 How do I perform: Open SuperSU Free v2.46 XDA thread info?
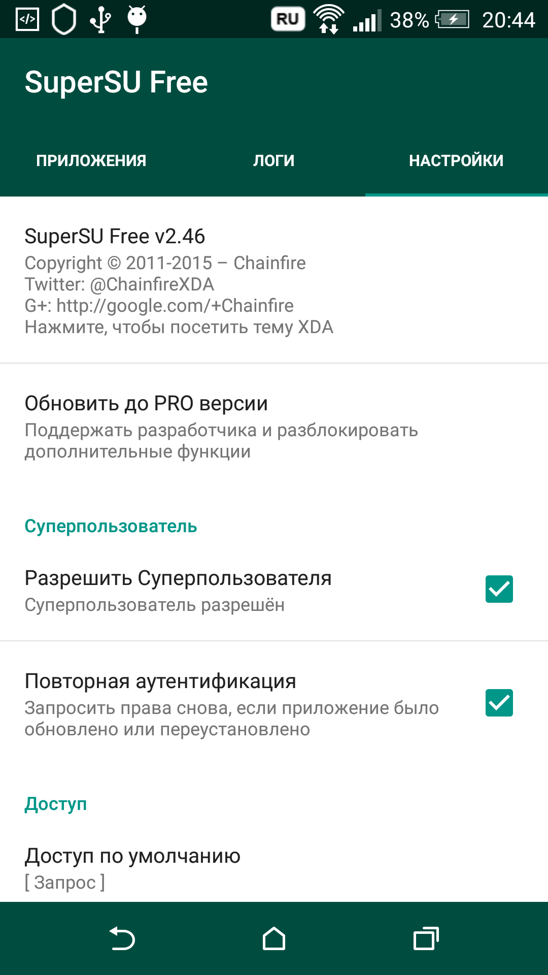point(179,280)
